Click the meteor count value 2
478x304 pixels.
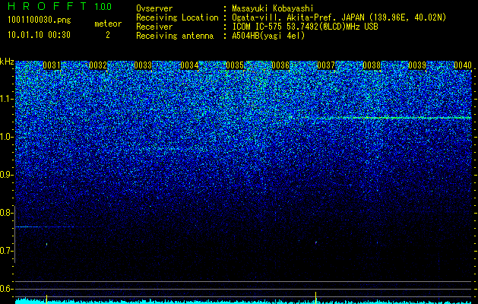pos(108,35)
